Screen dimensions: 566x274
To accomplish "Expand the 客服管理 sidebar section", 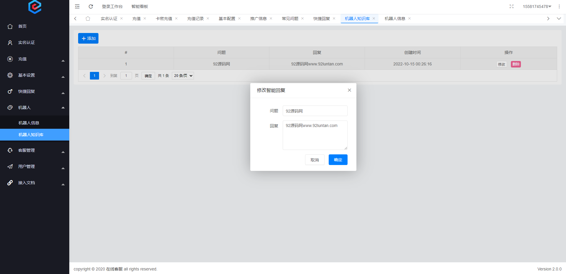I will pos(34,150).
